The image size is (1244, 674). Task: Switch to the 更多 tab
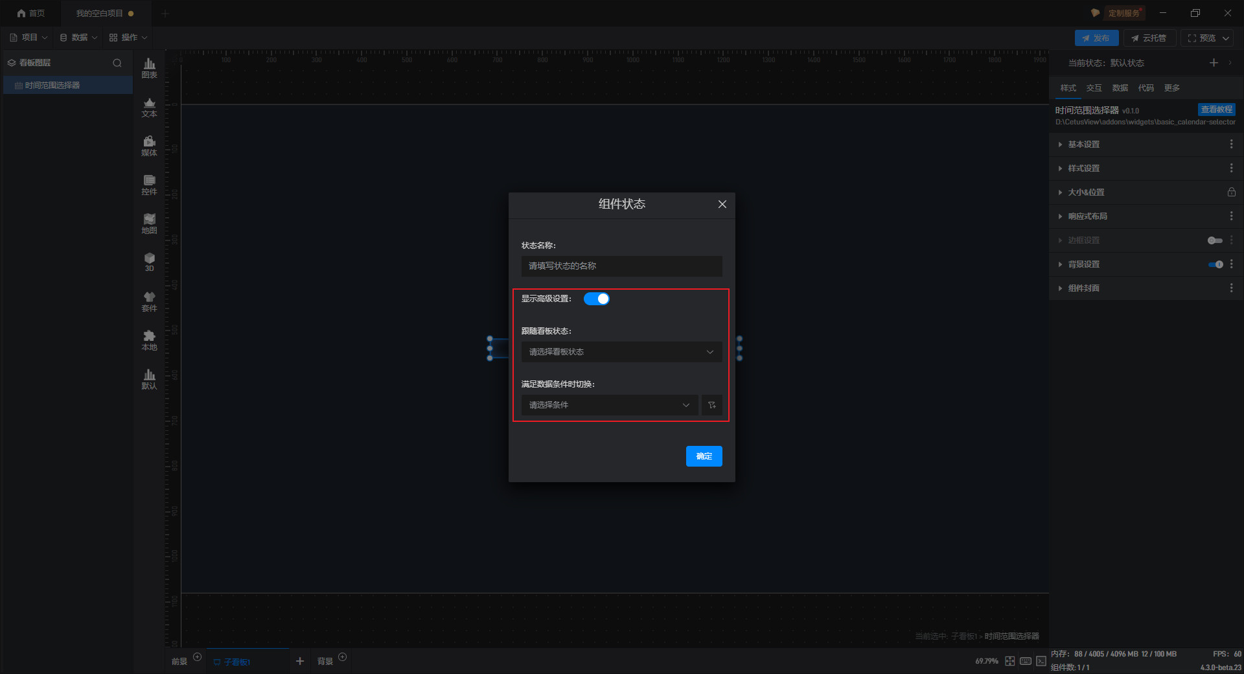[x=1171, y=88]
